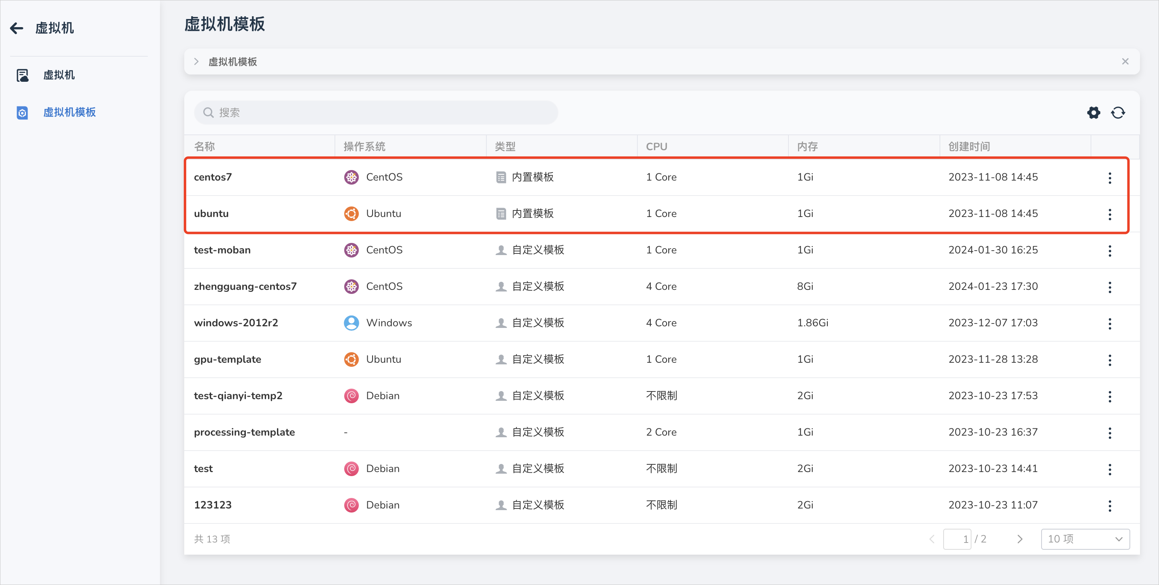This screenshot has width=1159, height=585.
Task: Open actions menu for 123123 row
Action: click(x=1110, y=505)
